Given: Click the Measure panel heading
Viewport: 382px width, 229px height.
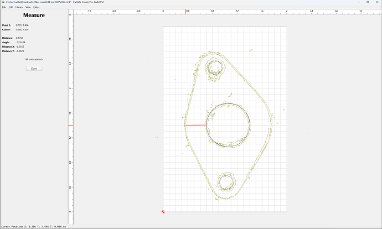Looking at the screenshot, I should 34,15.
